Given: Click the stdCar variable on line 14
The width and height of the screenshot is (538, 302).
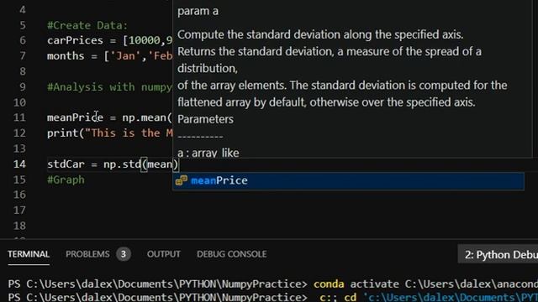Looking at the screenshot, I should 66,164.
